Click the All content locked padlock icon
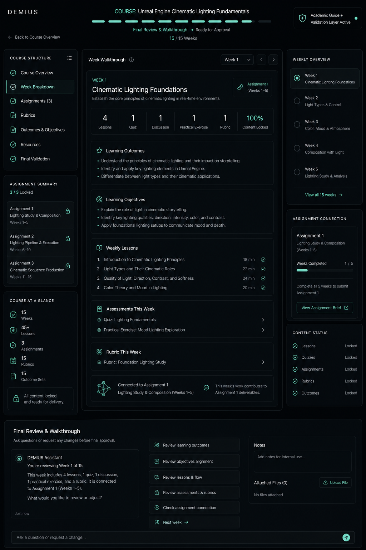This screenshot has width=366, height=550. pyautogui.click(x=16, y=399)
